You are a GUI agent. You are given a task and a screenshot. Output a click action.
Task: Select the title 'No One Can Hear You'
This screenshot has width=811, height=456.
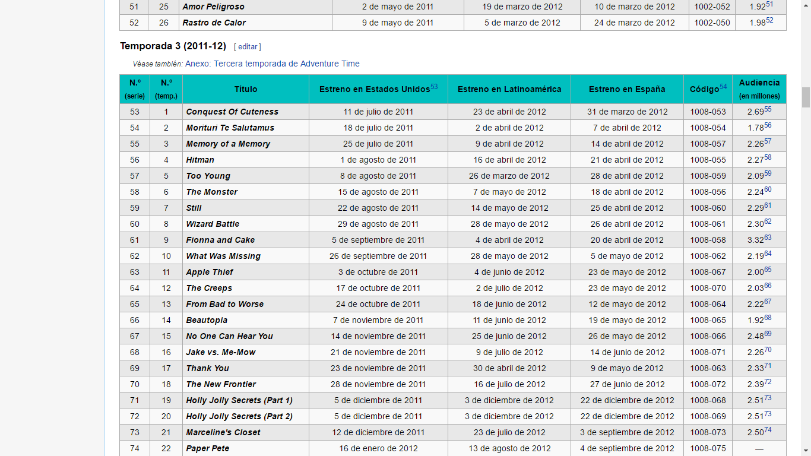230,336
